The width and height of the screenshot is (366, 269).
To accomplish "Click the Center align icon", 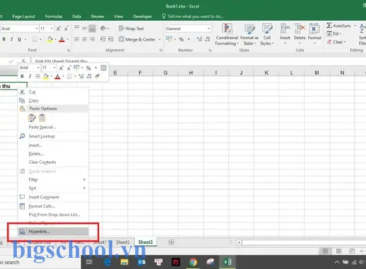I will point(84,39).
